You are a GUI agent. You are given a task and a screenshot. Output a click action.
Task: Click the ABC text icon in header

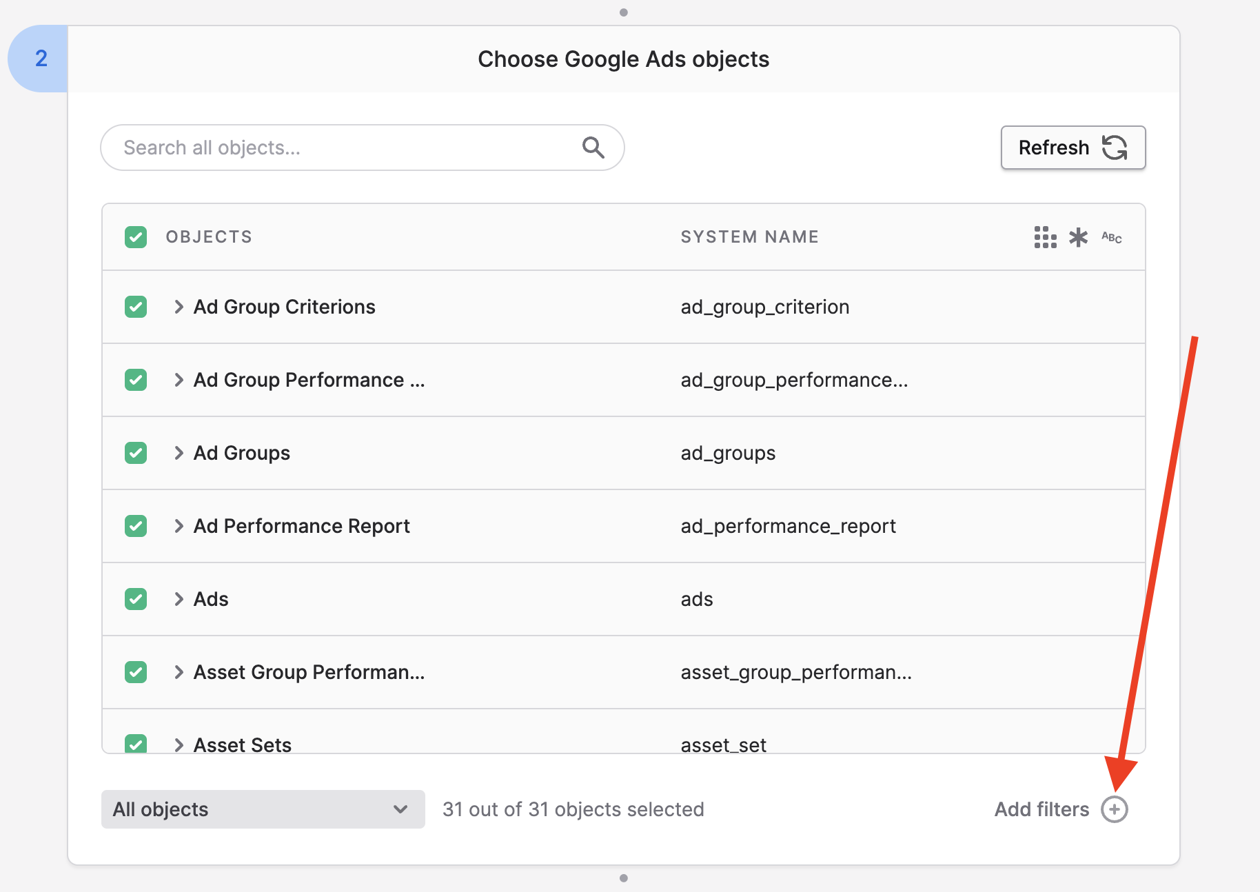click(1111, 237)
